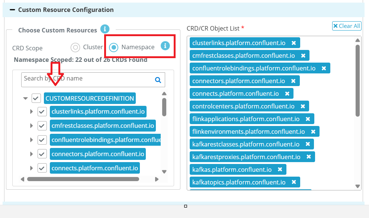
Task: Expand the connects.platform.confluent.io tree node
Action: (x=31, y=168)
